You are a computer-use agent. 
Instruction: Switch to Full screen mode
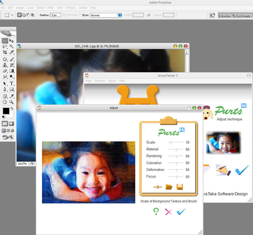12,130
